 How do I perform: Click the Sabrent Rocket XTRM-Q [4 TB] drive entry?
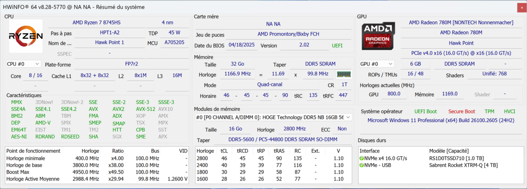click(463, 165)
